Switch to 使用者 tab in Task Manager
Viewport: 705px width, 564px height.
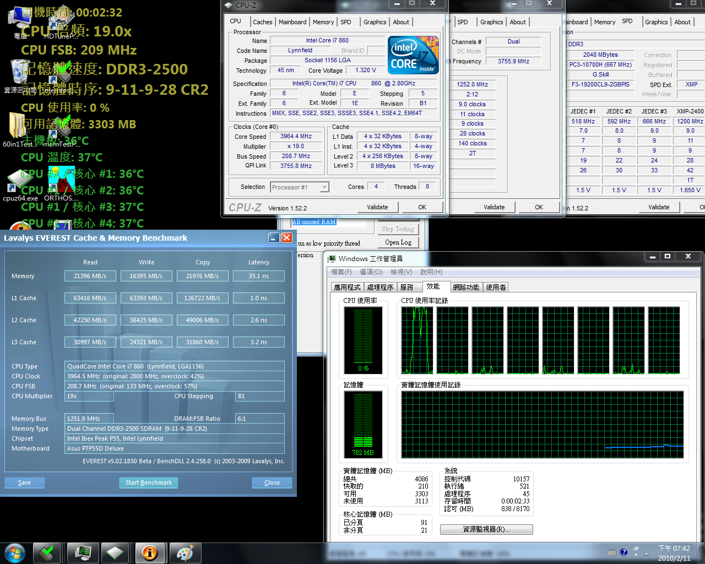[496, 287]
